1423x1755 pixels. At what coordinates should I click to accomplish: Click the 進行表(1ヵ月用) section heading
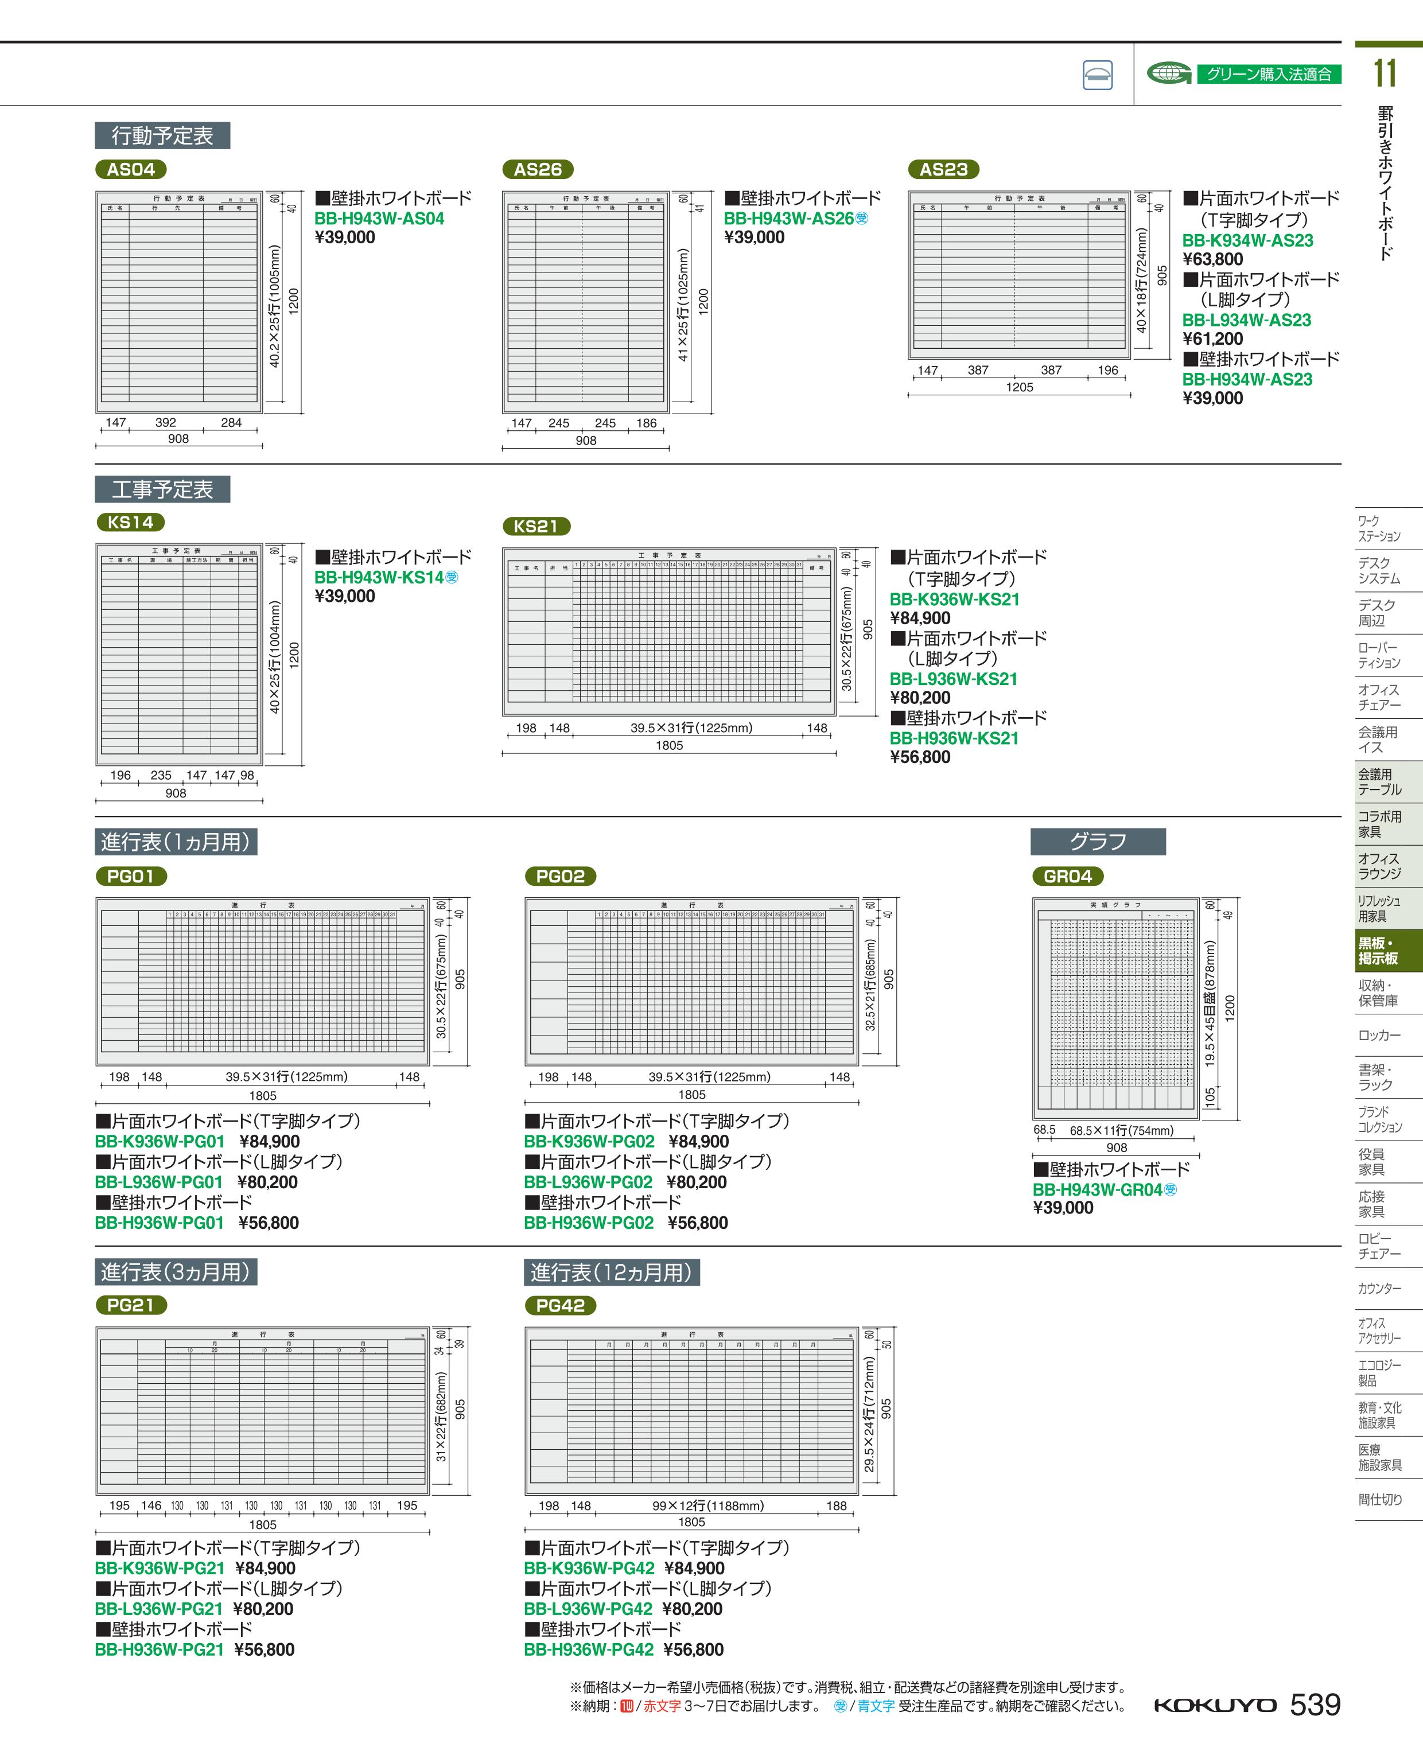tap(176, 842)
